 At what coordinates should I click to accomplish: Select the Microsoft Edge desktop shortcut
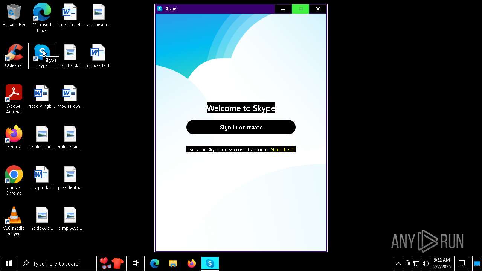click(x=42, y=18)
